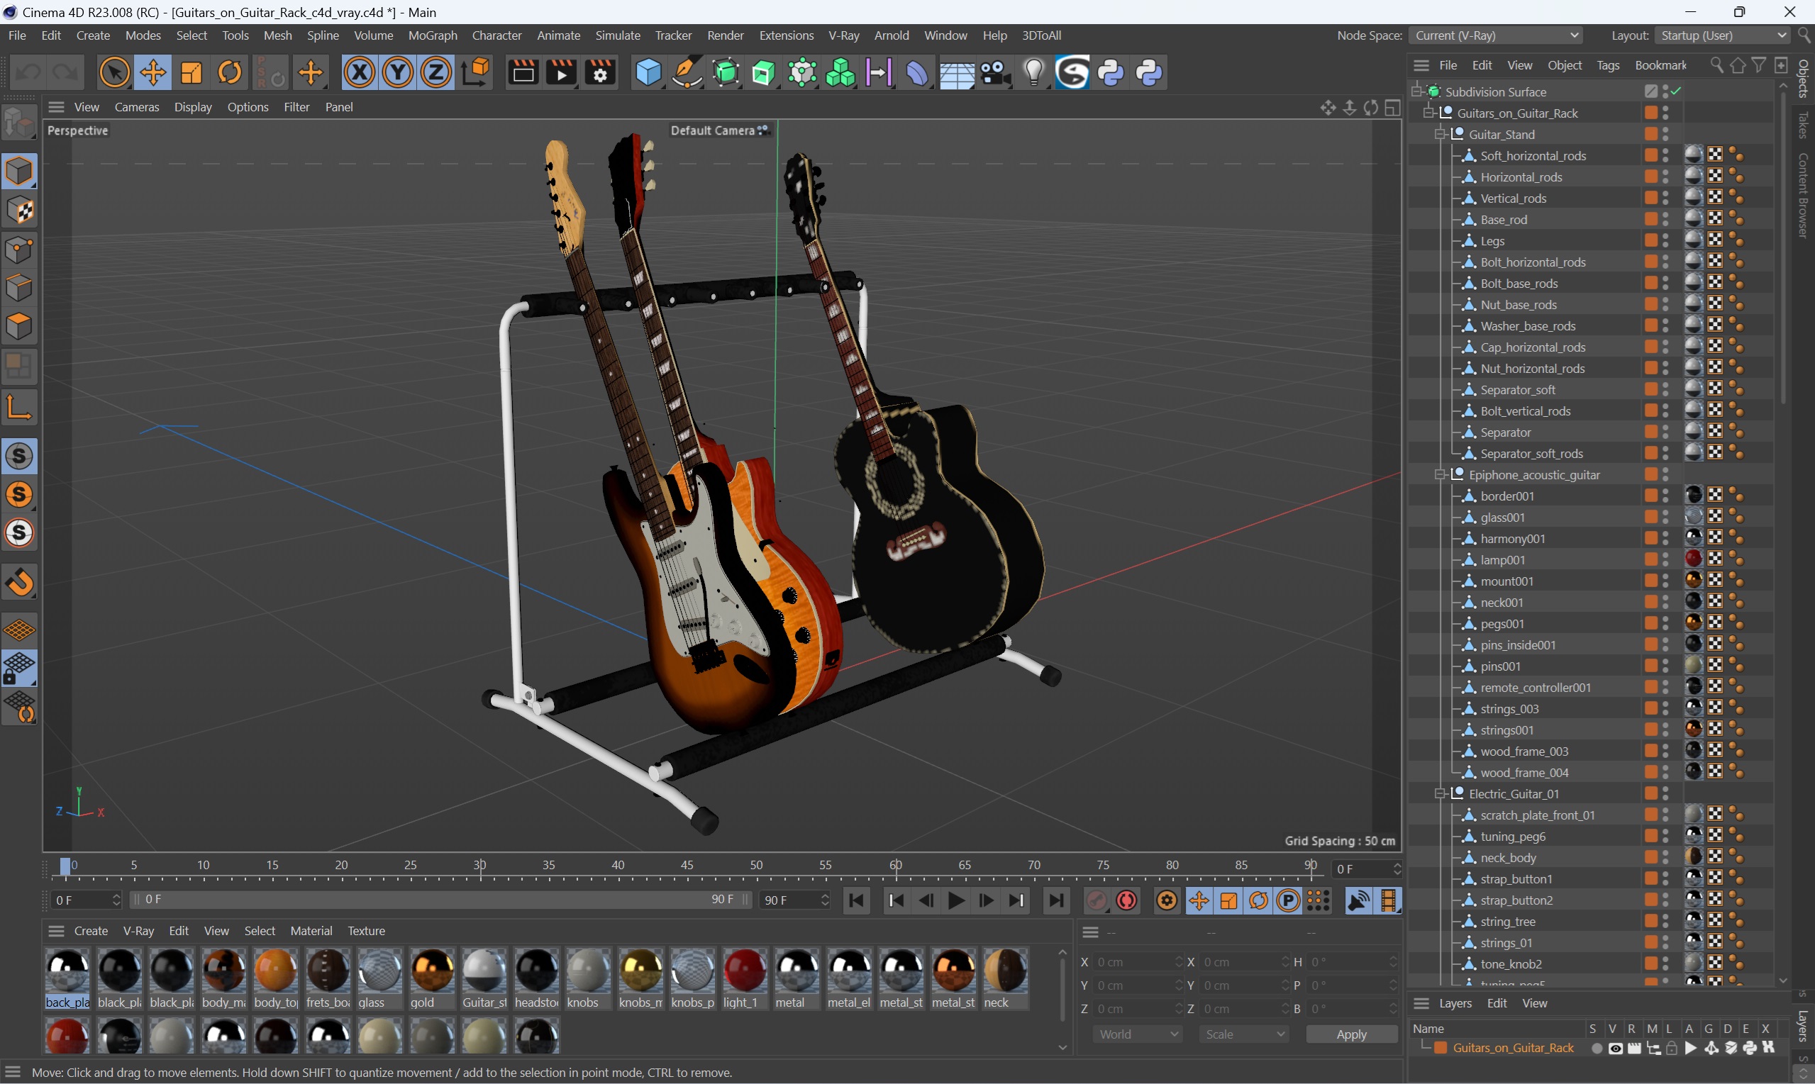The width and height of the screenshot is (1815, 1084).
Task: Toggle layer visibility eye for Guitars_on_Guitar_Rack
Action: tap(1616, 1049)
